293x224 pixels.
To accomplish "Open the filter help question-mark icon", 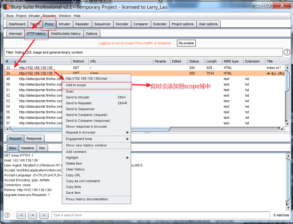I will pos(287,52).
